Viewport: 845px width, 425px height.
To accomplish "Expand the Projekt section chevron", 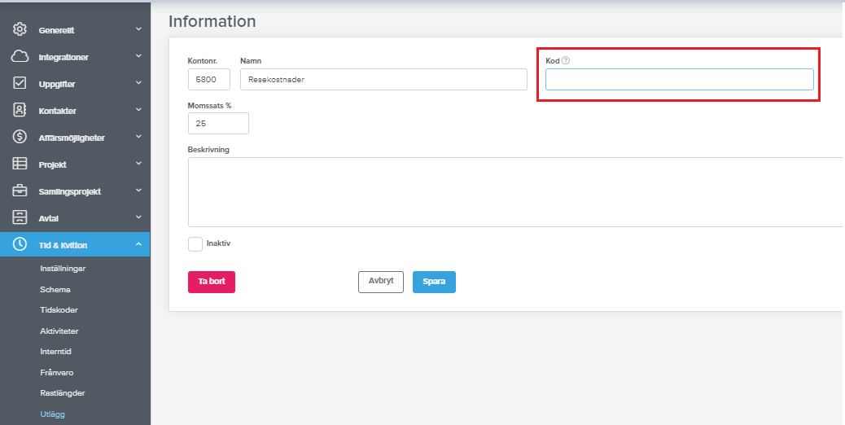I will [138, 164].
